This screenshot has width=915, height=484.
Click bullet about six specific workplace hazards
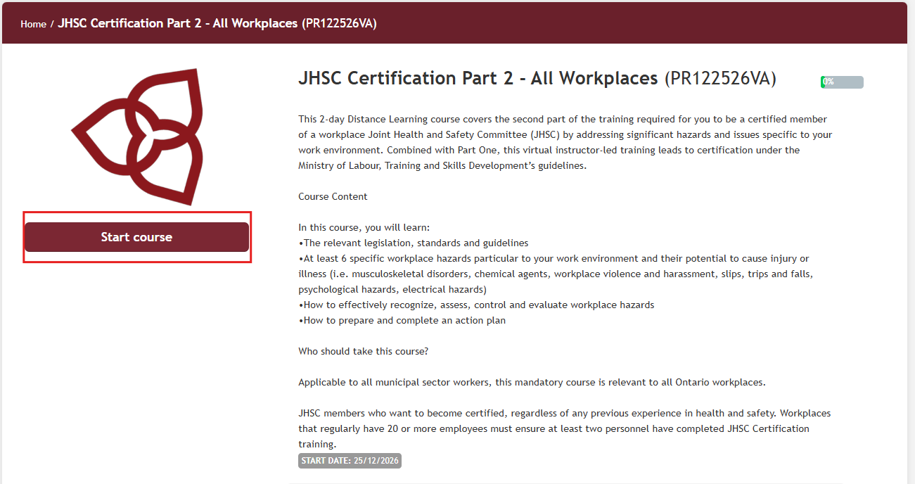(556, 274)
